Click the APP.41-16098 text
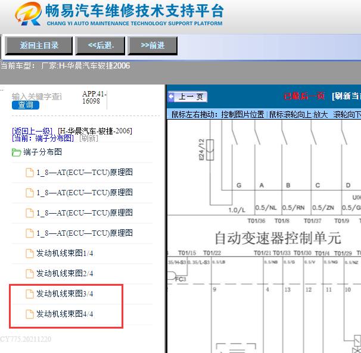Screen dimensions: 361x353 point(94,98)
